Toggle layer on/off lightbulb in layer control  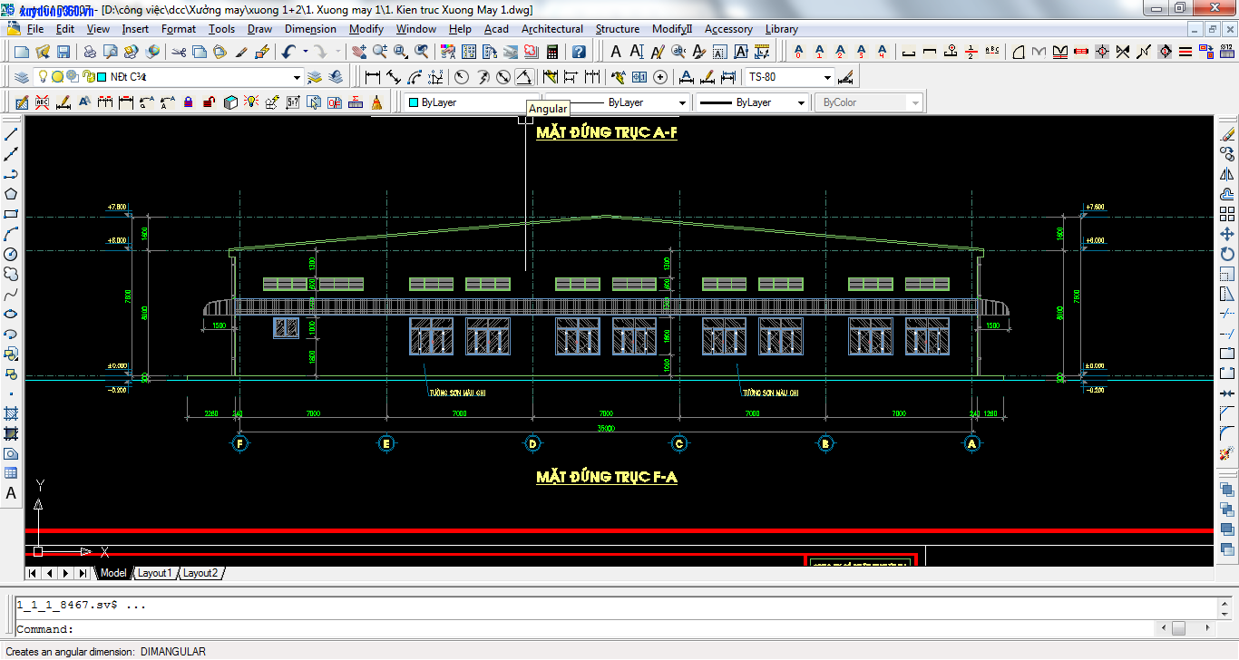coord(43,77)
